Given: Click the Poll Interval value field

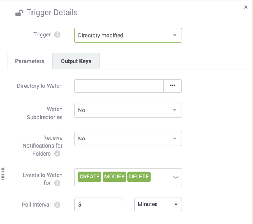Looking at the screenshot, I should click(x=98, y=204).
